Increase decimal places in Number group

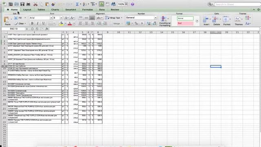(148, 23)
